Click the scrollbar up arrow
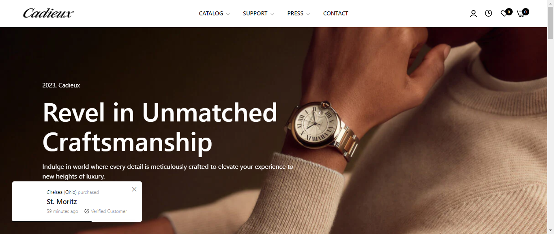Image resolution: width=554 pixels, height=234 pixels. (550, 3)
